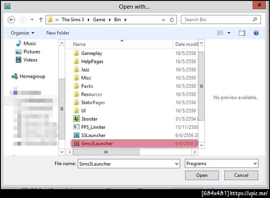This screenshot has width=270, height=198.
Task: Click the Music note icon
Action: click(x=18, y=43)
